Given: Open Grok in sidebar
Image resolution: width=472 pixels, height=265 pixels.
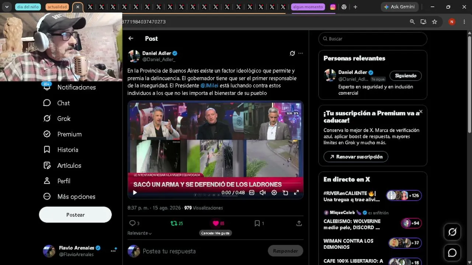Looking at the screenshot, I should pyautogui.click(x=57, y=119).
